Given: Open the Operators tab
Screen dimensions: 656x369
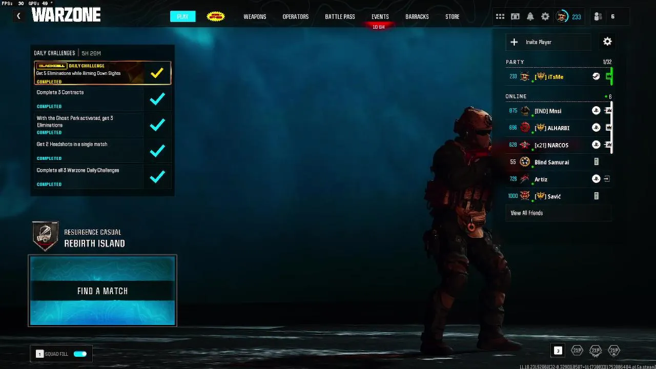Looking at the screenshot, I should tap(296, 16).
